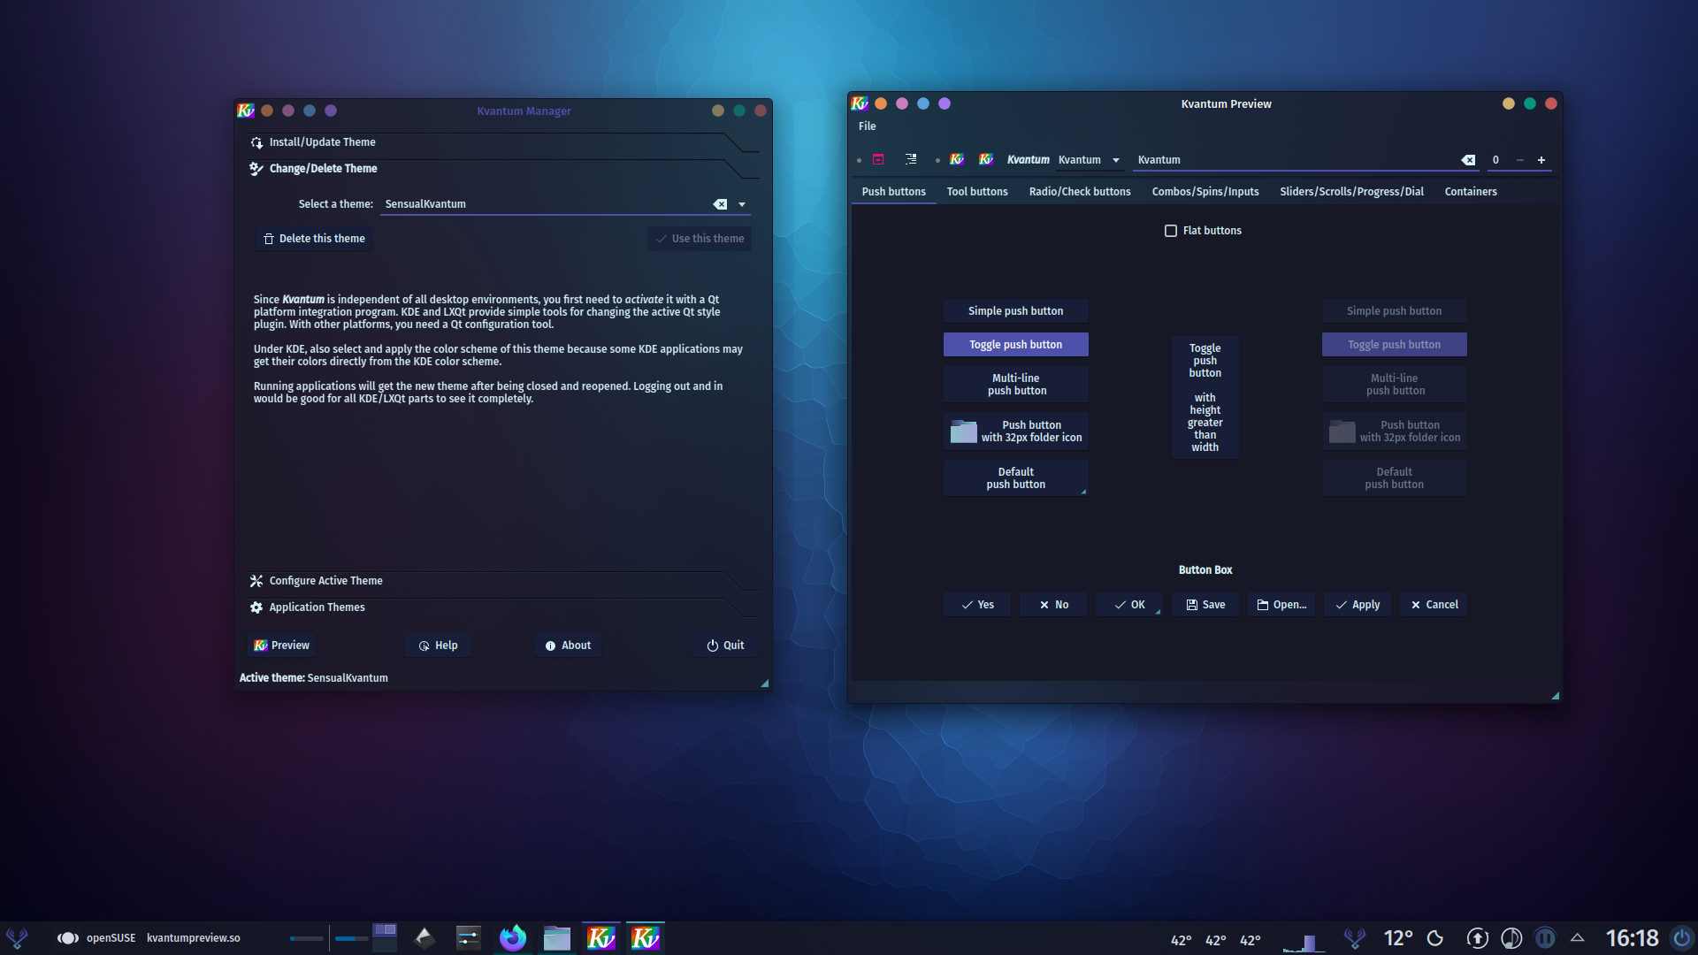Clear the SensualKvantum theme selection field
The height and width of the screenshot is (955, 1698).
720,204
